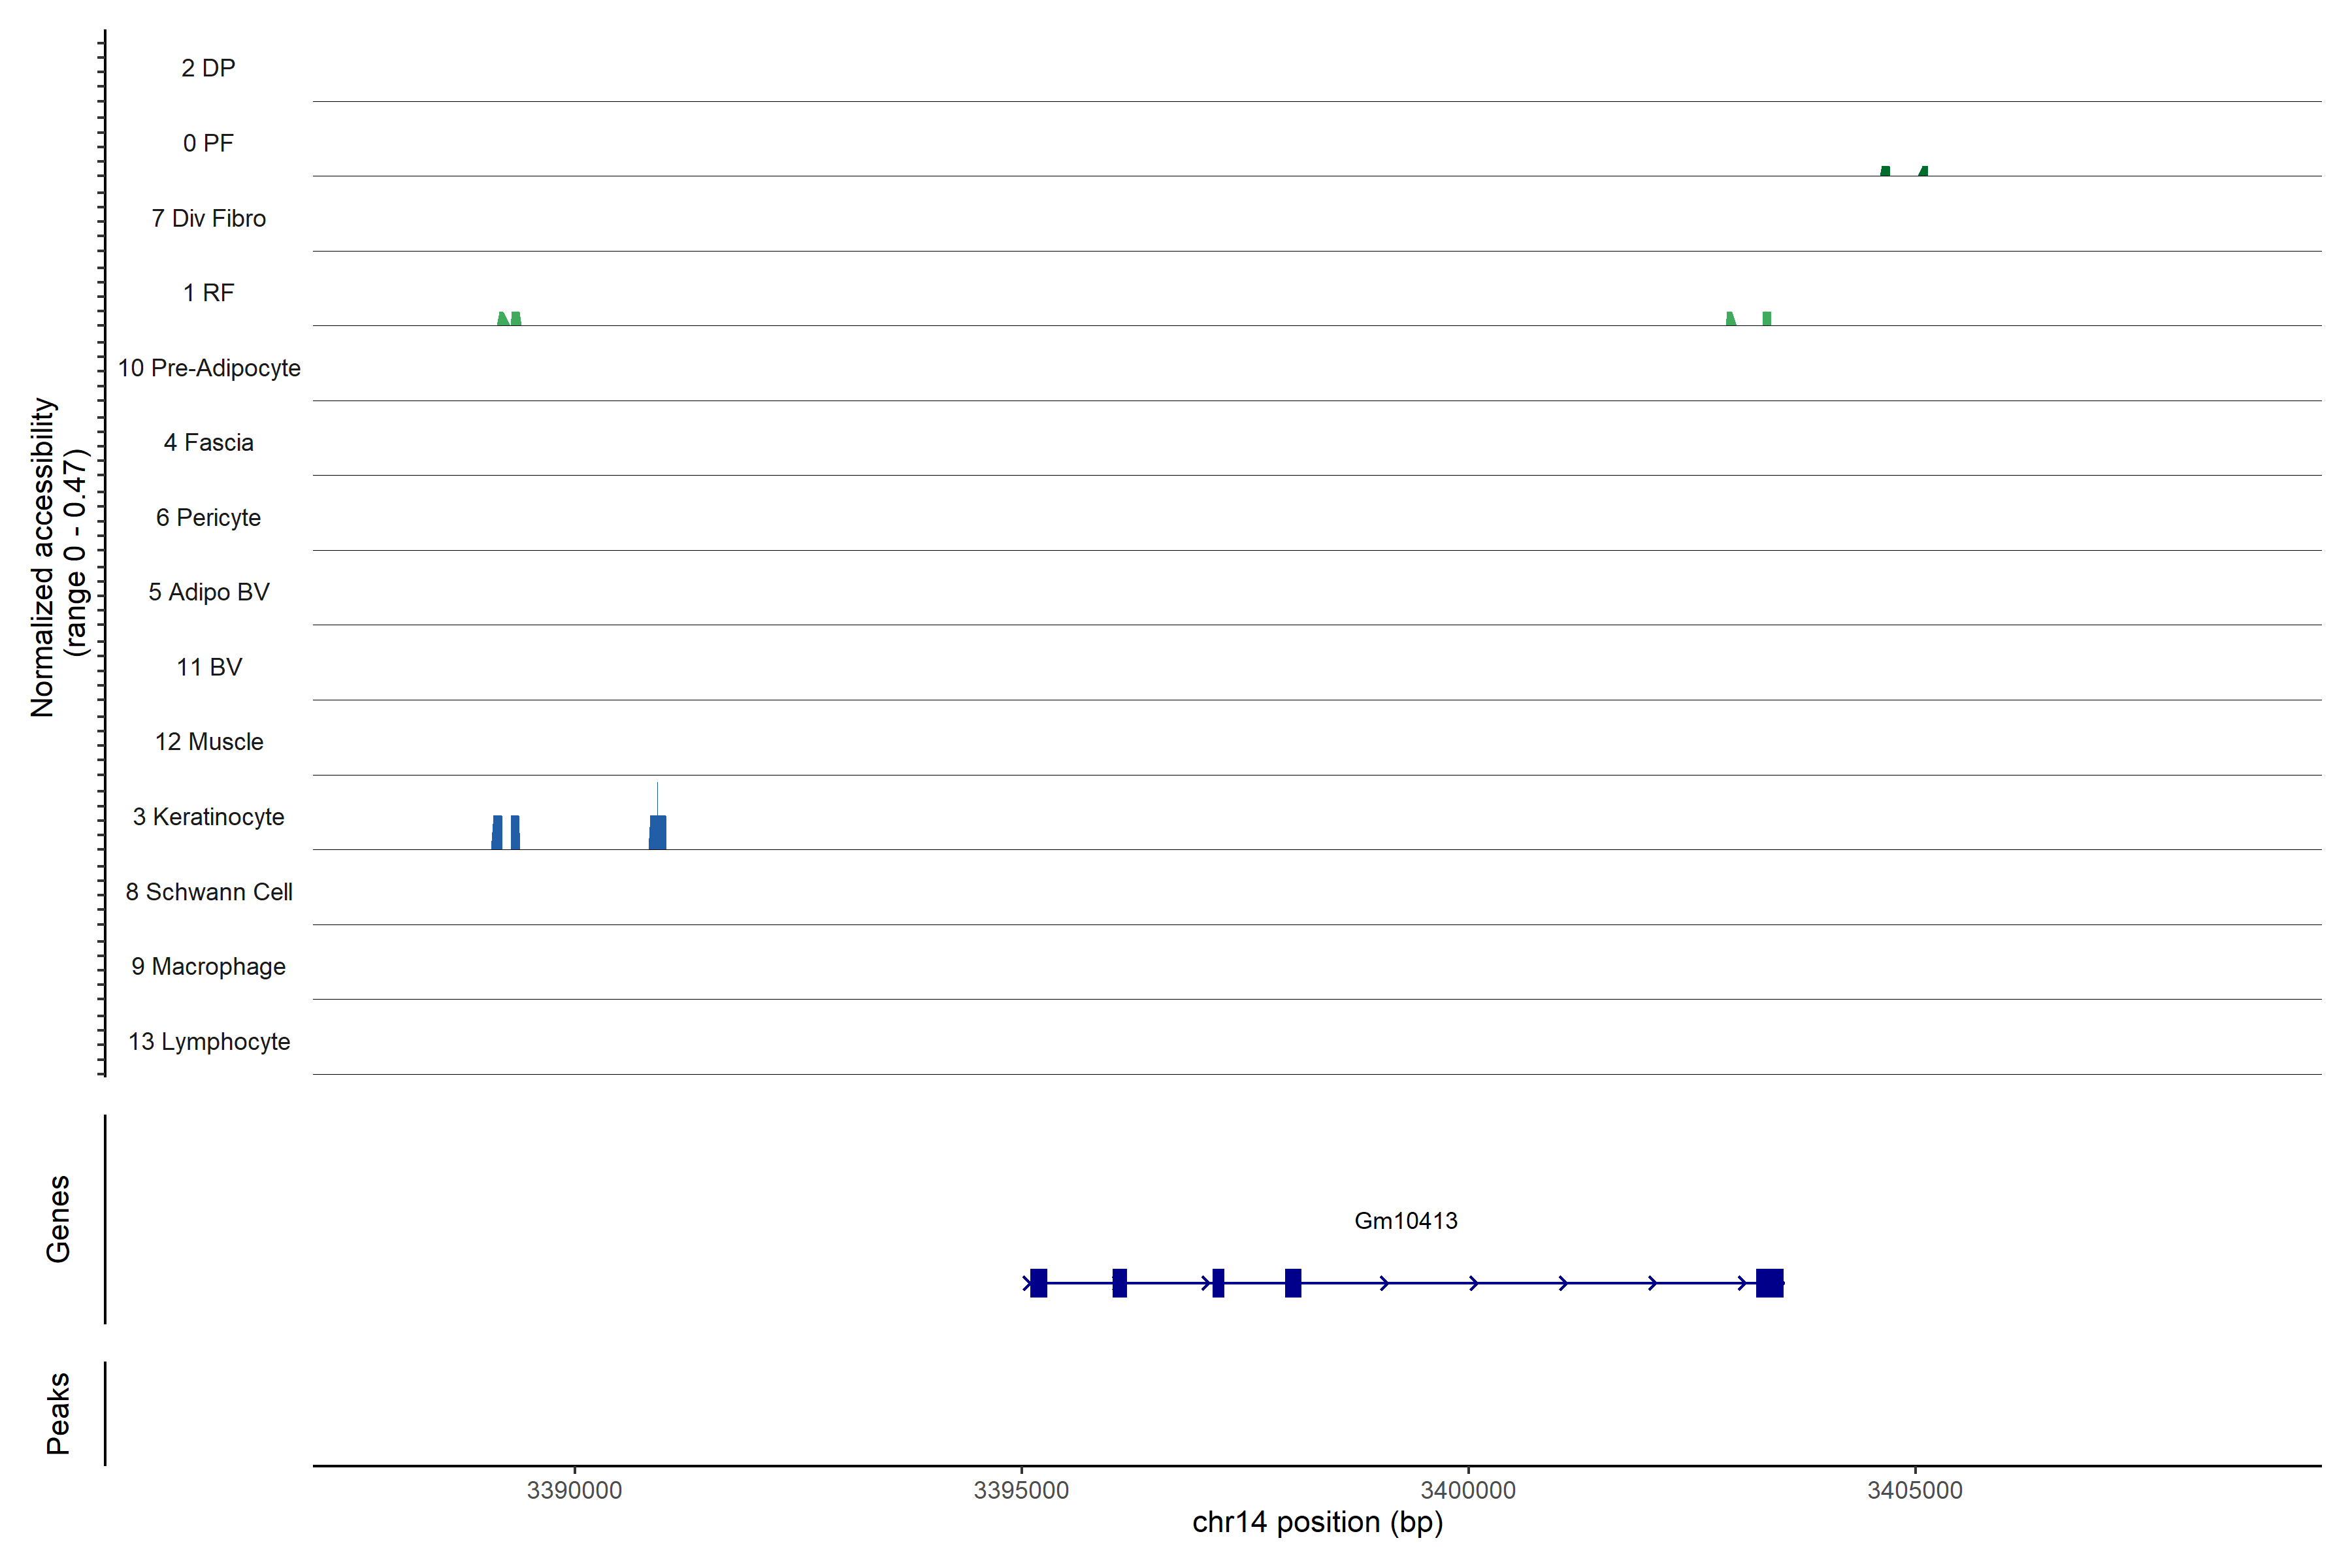2352x1568 pixels.
Task: Click the 8 Schwann Cell track label
Action: coord(208,892)
